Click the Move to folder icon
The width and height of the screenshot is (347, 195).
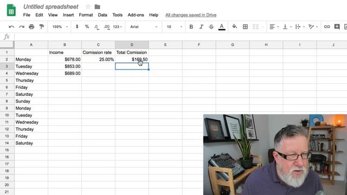pos(98,7)
